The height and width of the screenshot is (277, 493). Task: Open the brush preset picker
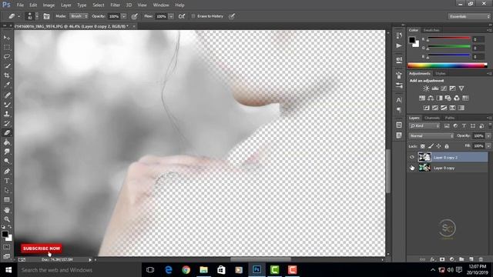[x=32, y=16]
